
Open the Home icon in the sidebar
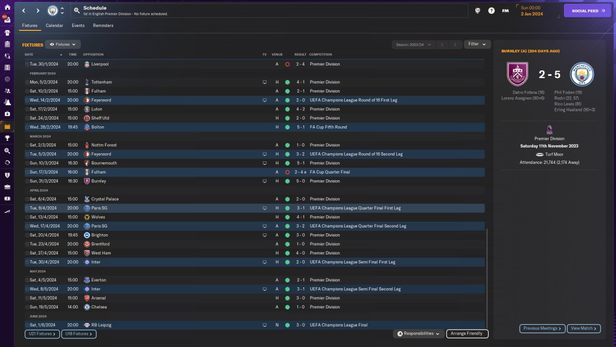(x=7, y=7)
